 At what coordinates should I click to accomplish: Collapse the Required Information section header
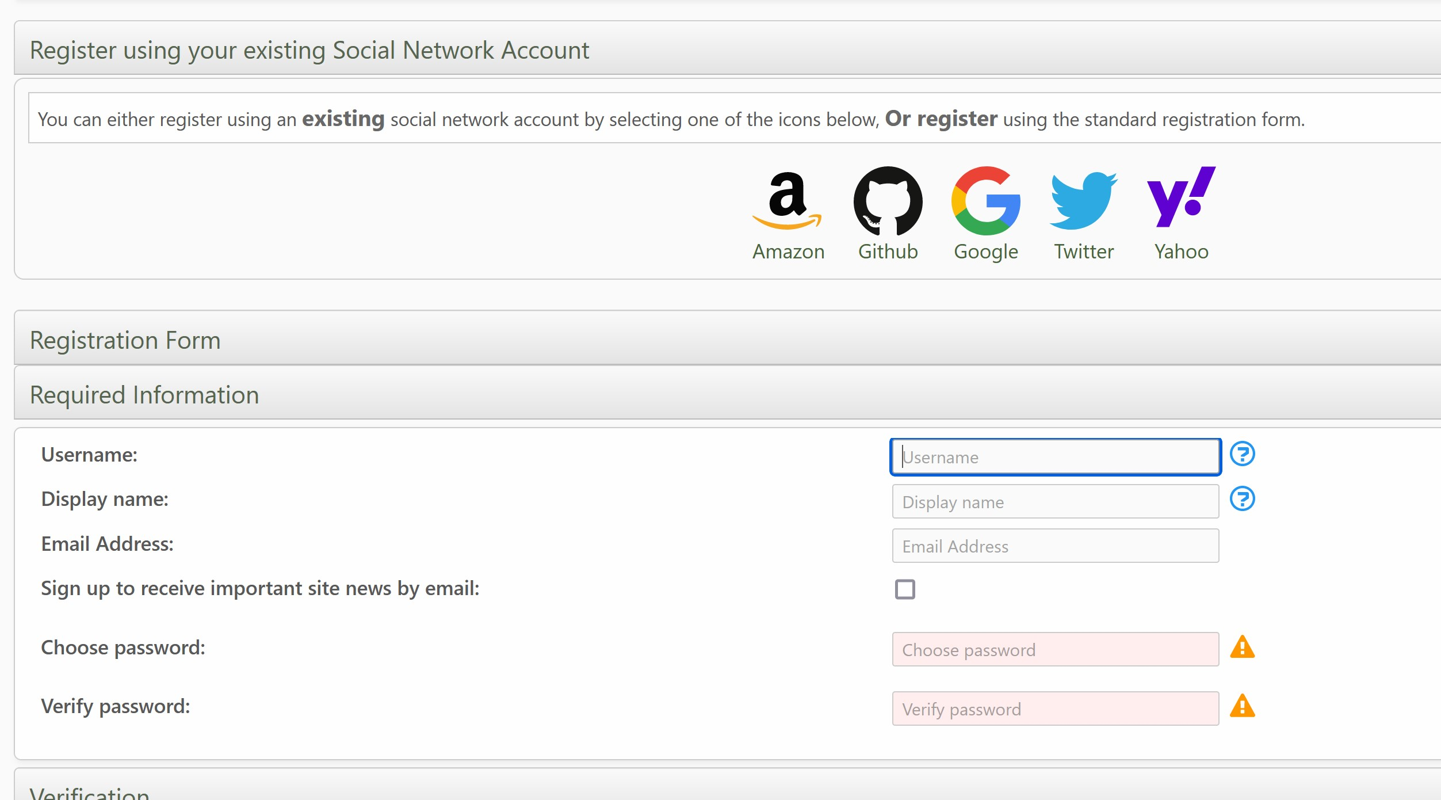tap(144, 395)
